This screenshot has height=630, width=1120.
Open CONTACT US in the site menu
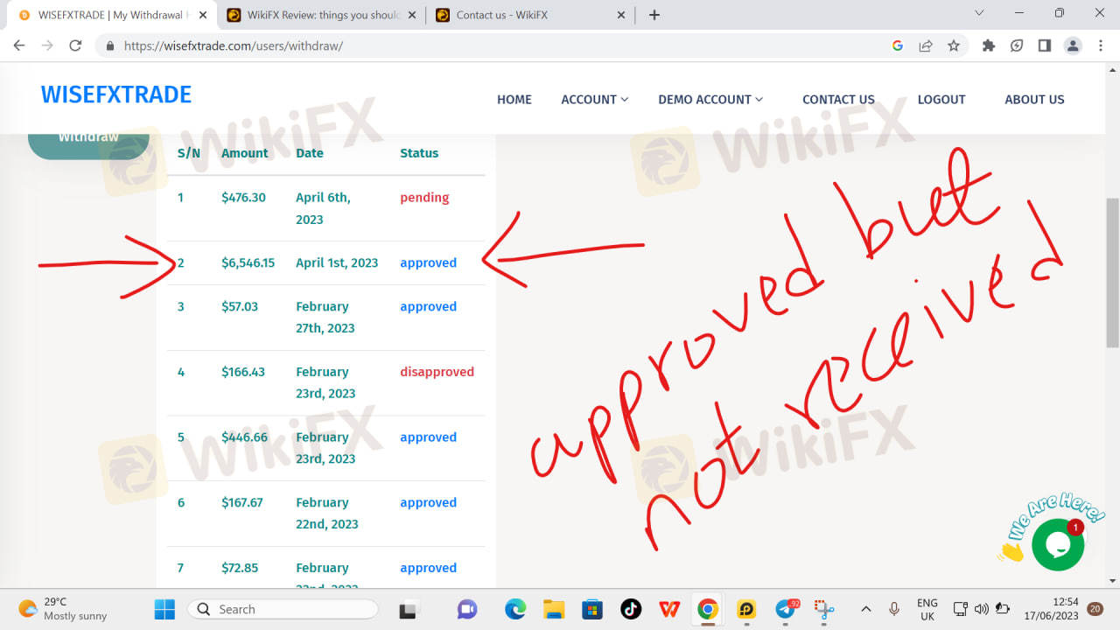838,100
